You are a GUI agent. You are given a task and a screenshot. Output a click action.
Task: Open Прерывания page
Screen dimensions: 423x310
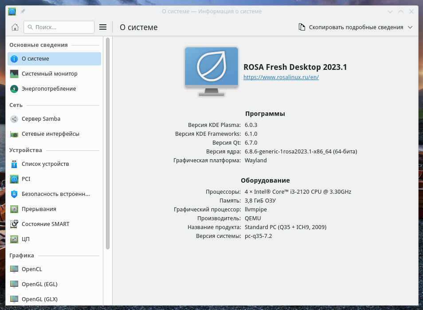54,209
